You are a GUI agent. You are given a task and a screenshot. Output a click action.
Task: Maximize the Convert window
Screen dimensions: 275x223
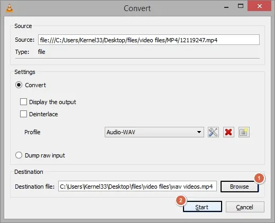coord(241,6)
